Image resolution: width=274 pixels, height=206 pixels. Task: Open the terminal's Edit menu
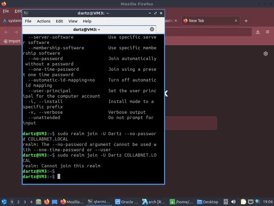[x=59, y=21]
